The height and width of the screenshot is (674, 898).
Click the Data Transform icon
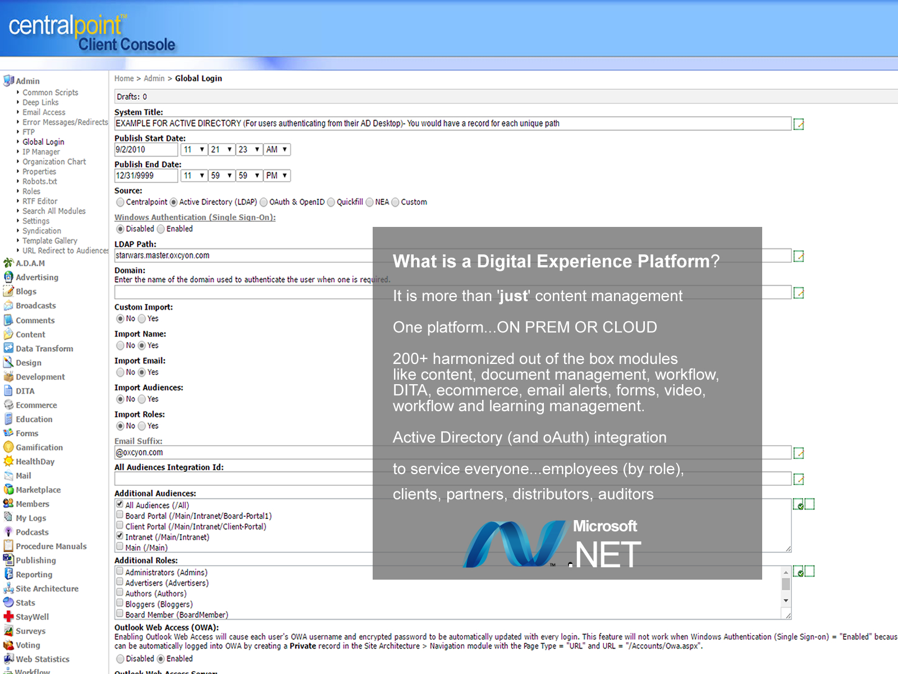point(8,348)
